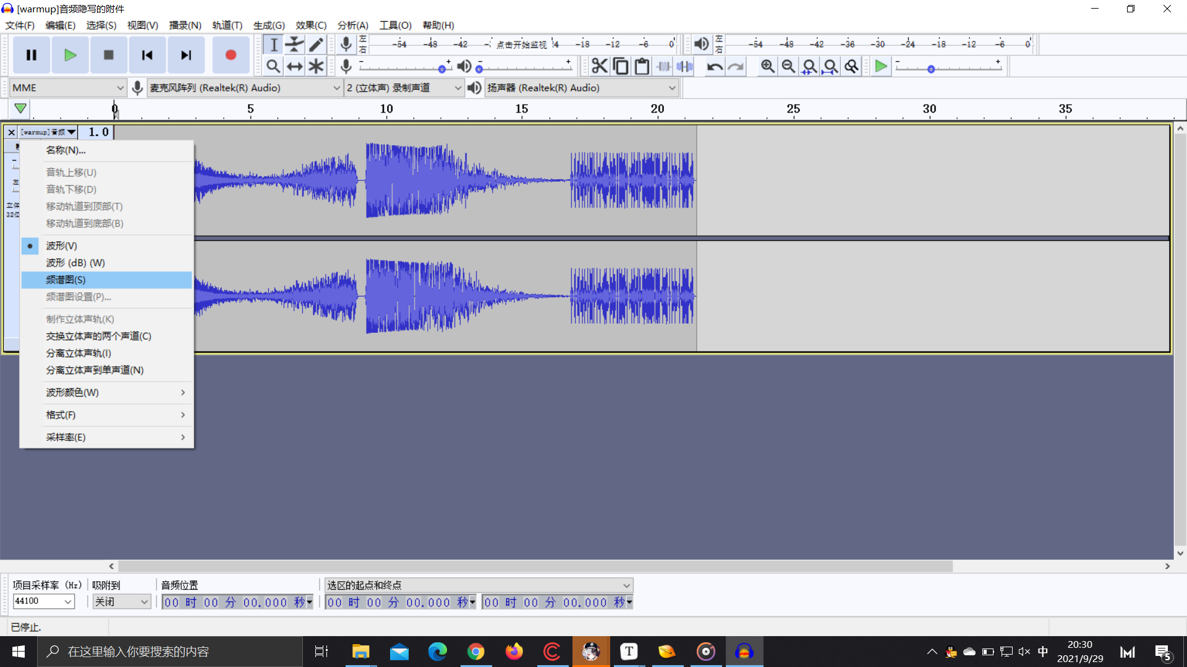
Task: Open the 分析(A) menu
Action: tap(353, 25)
